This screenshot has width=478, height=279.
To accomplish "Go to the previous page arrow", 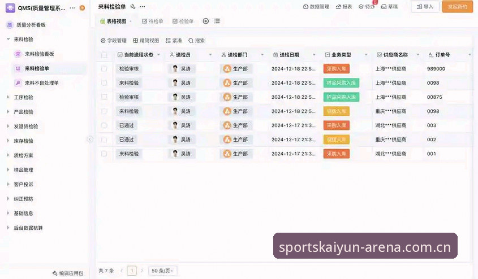I will [121, 271].
